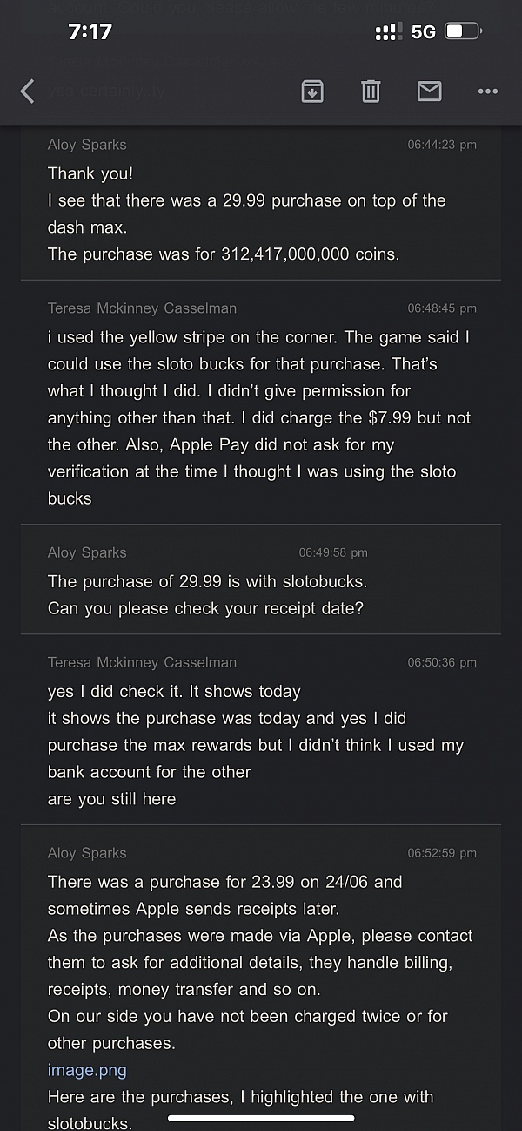Tap the trash icon to delete conversation

click(x=371, y=91)
